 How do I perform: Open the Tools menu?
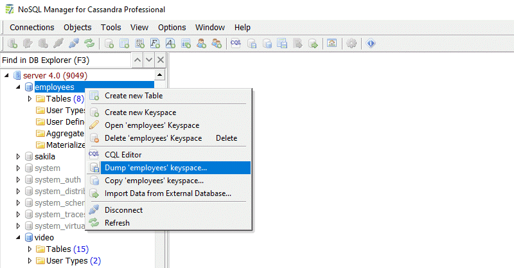[111, 27]
